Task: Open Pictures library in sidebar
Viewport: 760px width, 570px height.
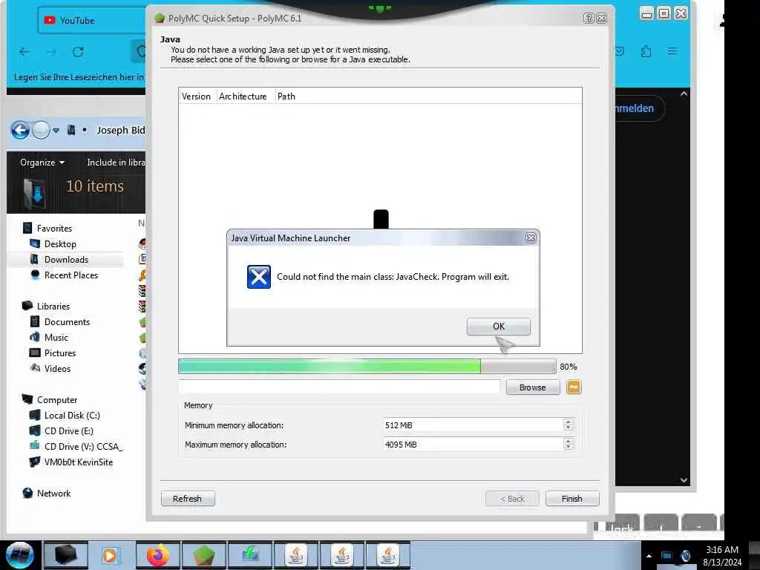Action: point(60,353)
